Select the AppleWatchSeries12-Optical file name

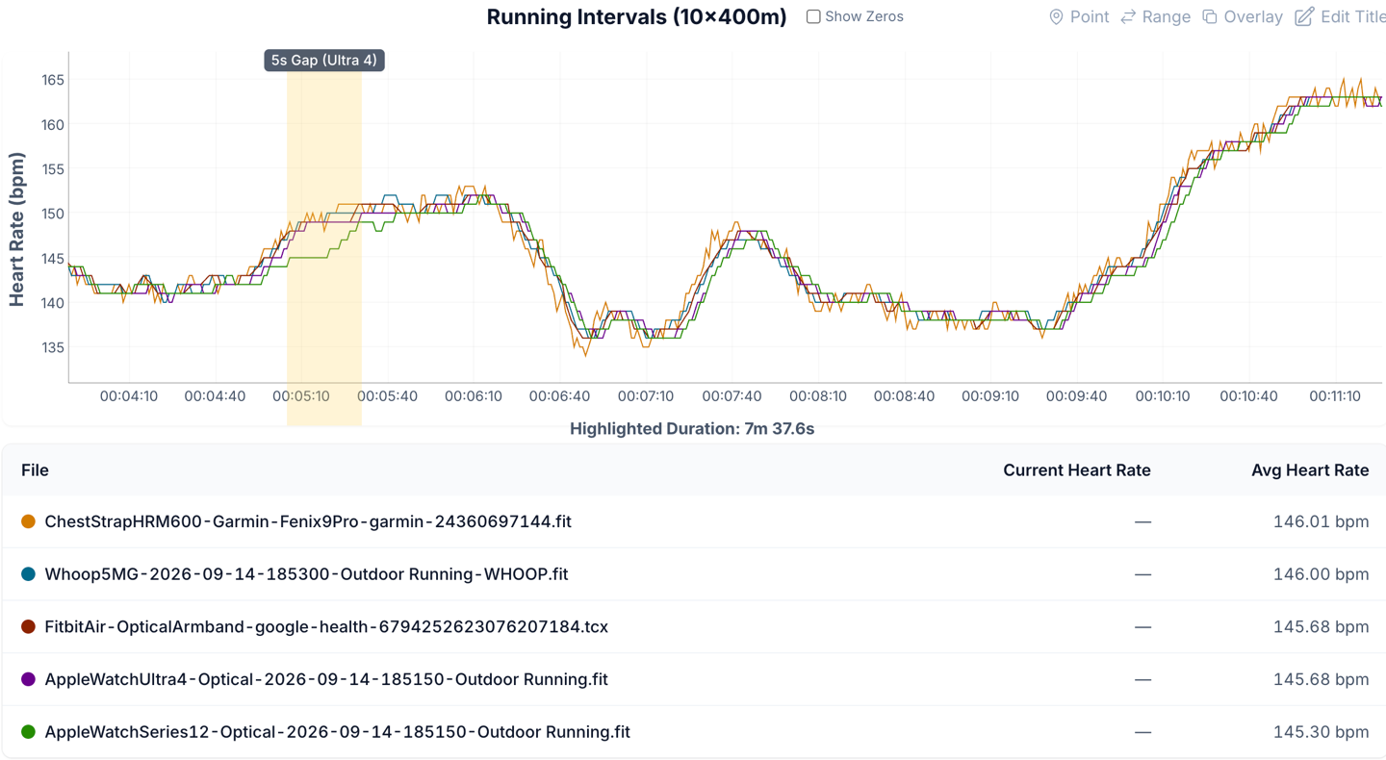[337, 732]
